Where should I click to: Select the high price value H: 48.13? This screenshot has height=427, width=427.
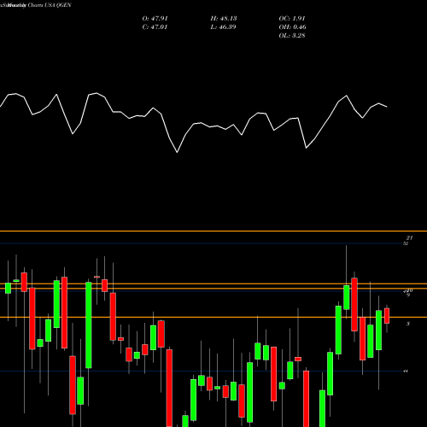(x=224, y=19)
